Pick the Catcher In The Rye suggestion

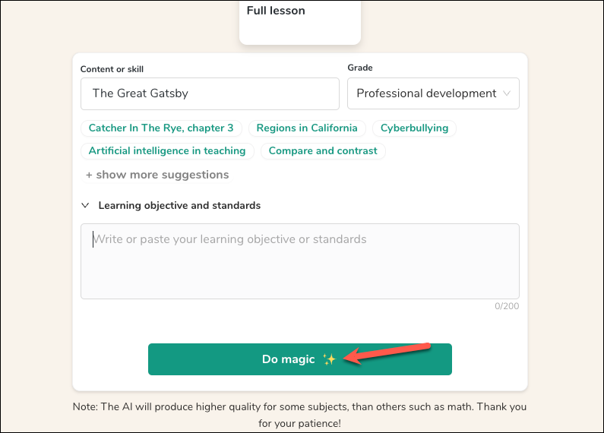(161, 128)
